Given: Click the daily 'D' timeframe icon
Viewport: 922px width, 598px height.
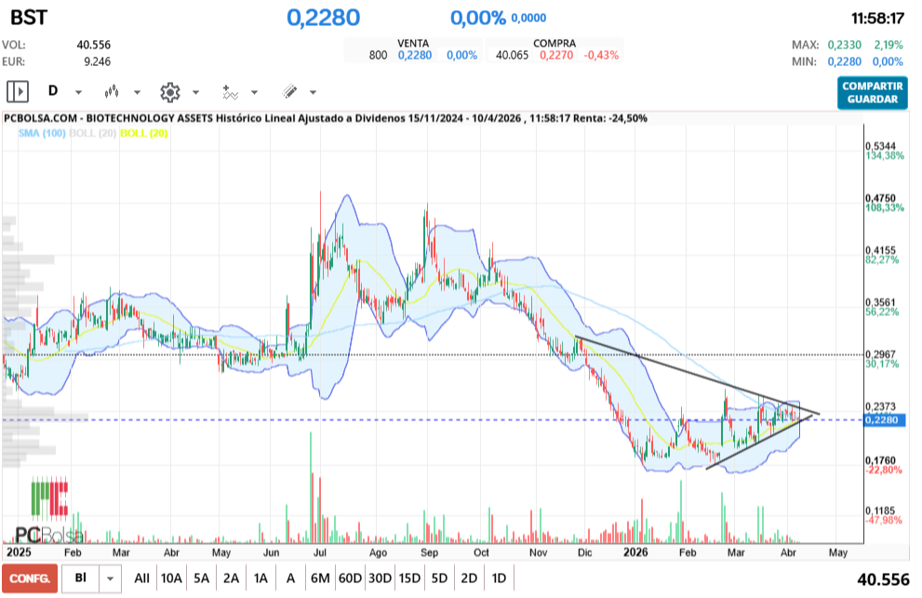Looking at the screenshot, I should [54, 91].
